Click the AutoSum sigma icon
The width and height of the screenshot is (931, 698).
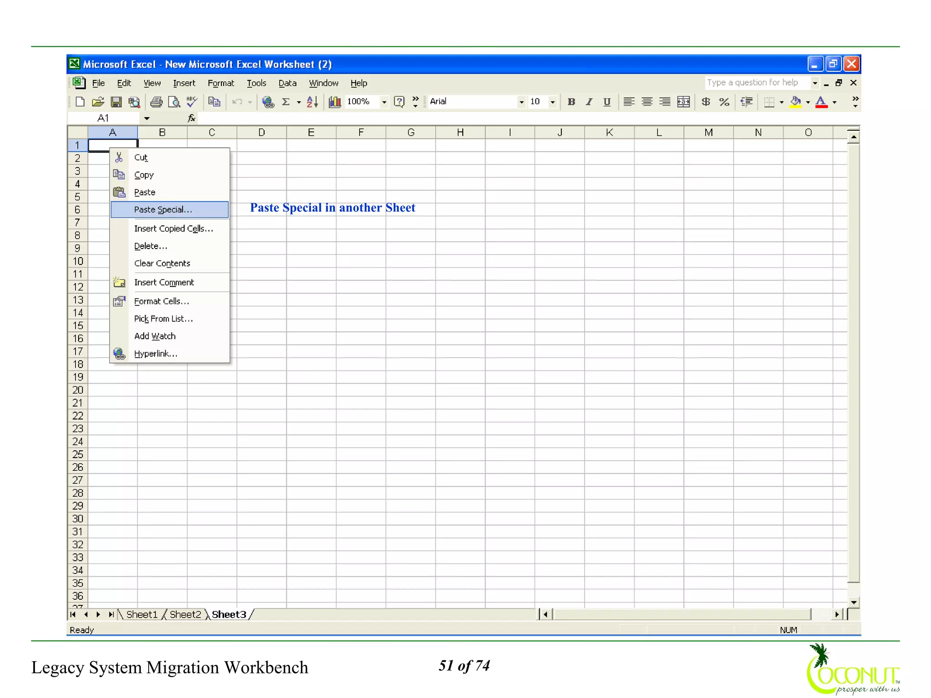pos(286,102)
